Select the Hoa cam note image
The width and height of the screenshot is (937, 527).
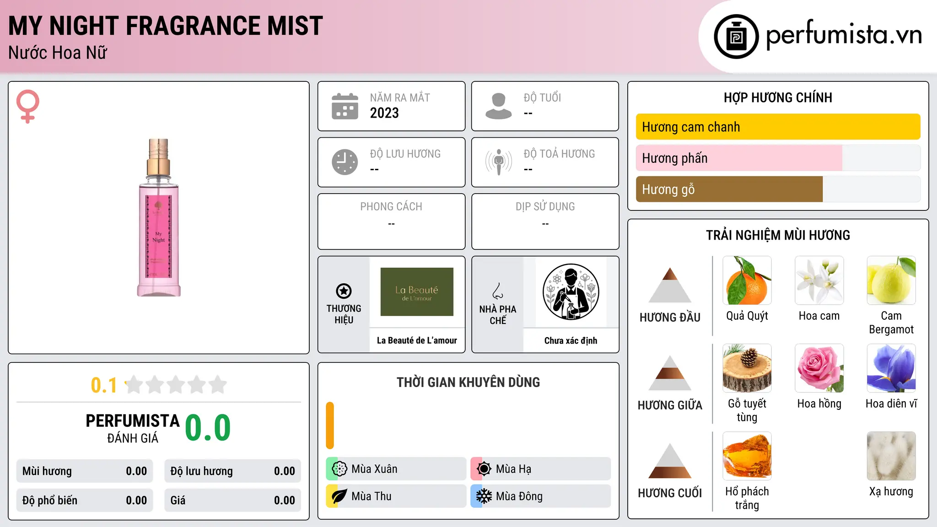819,280
